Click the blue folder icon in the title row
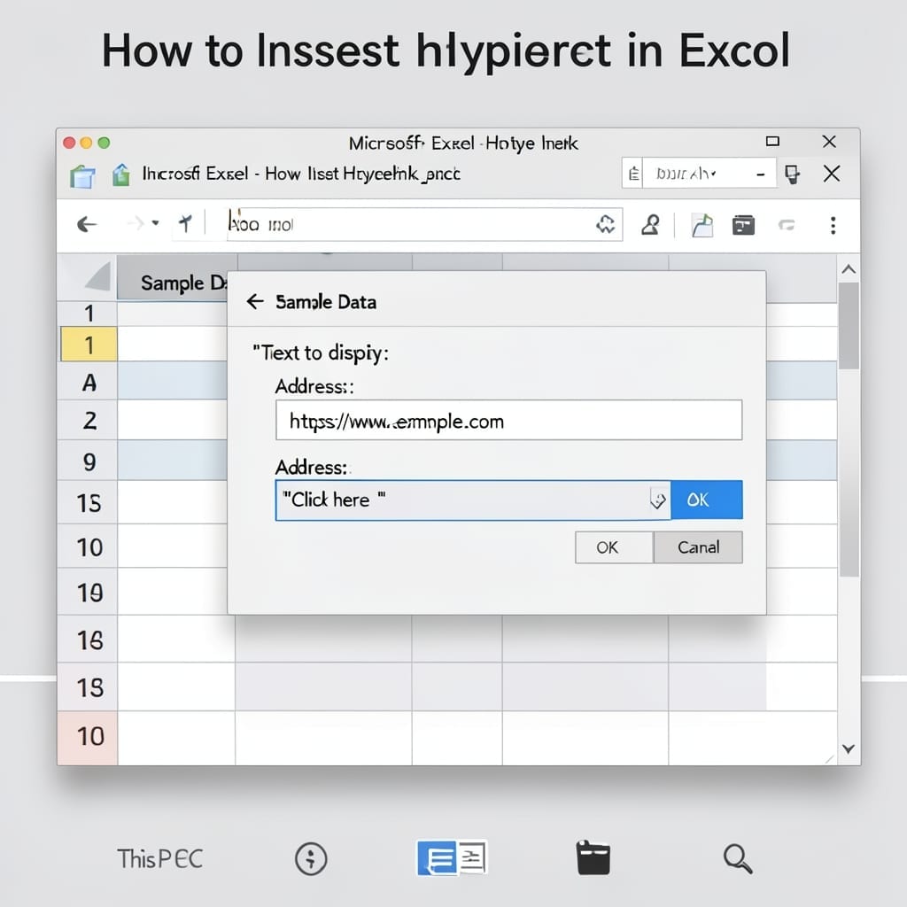 pyautogui.click(x=82, y=176)
